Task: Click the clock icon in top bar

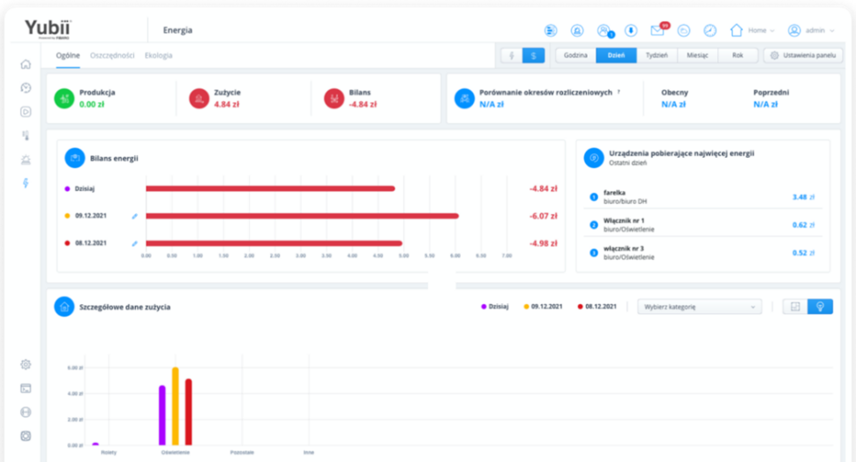Action: point(710,30)
